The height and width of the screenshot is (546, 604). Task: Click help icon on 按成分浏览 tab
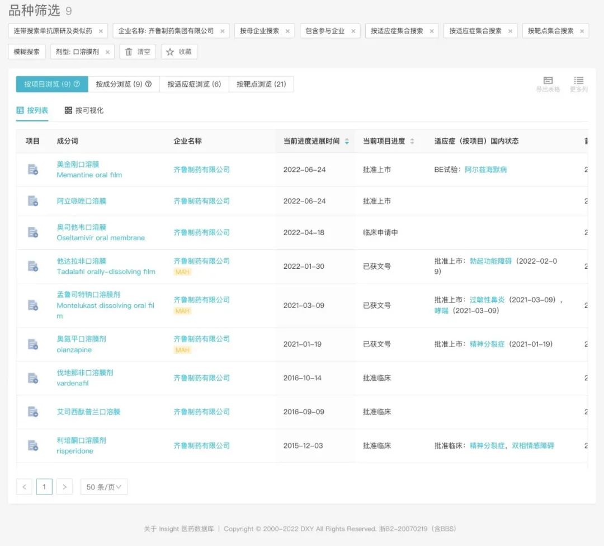(149, 85)
